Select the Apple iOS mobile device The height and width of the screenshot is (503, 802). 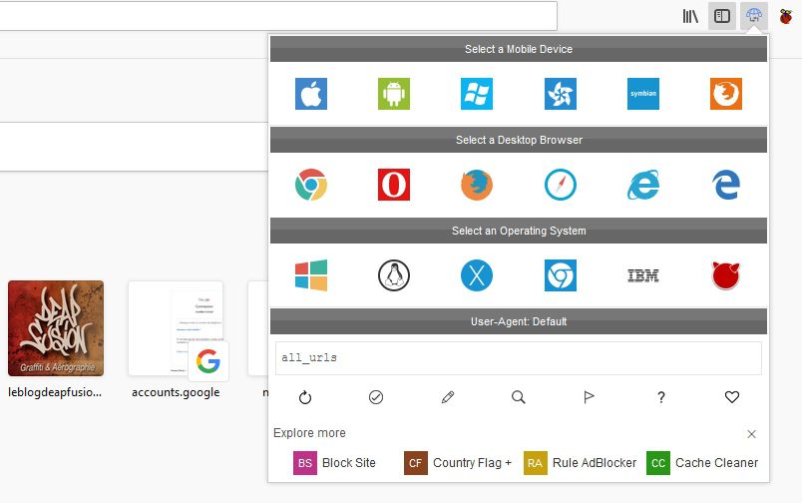click(x=311, y=94)
